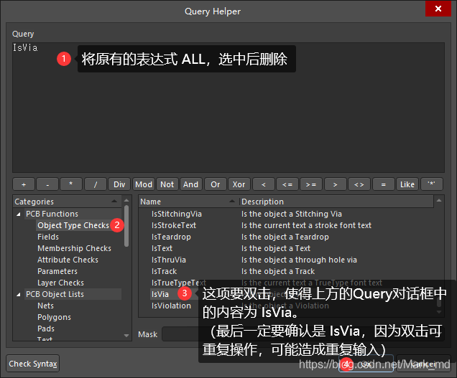
Task: Select IsTeardrop in the function list
Action: (x=171, y=237)
